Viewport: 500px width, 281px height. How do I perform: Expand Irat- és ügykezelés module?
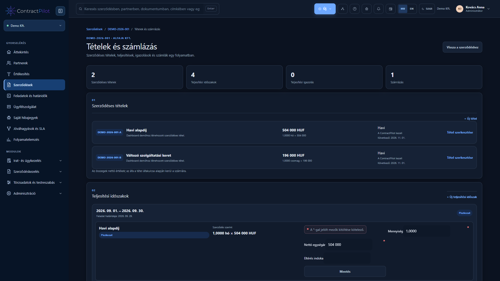pyautogui.click(x=34, y=161)
